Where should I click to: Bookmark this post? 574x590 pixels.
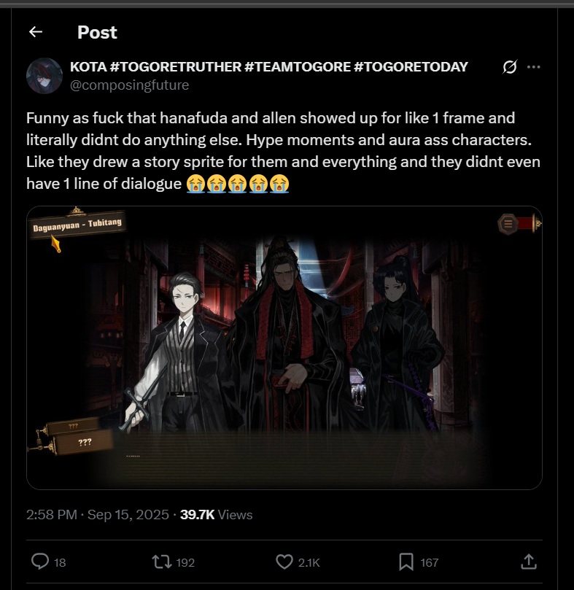(406, 562)
